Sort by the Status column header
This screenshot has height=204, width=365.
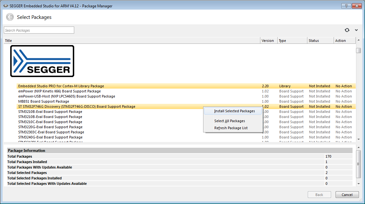(321, 41)
